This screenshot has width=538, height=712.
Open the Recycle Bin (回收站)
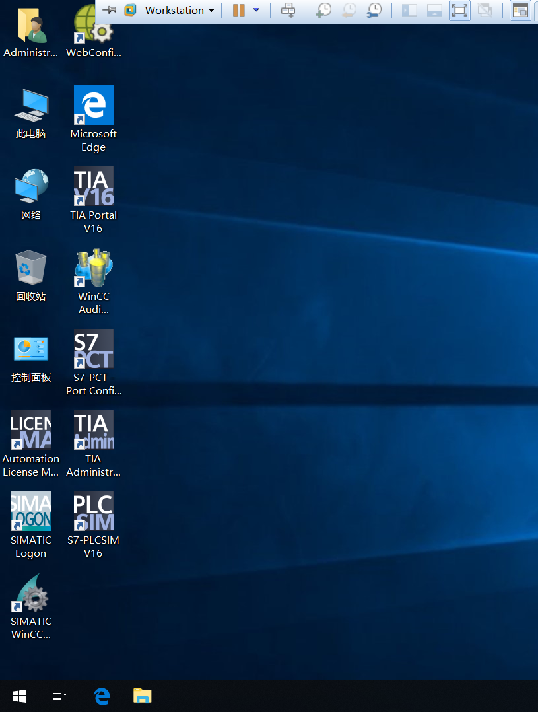(31, 268)
